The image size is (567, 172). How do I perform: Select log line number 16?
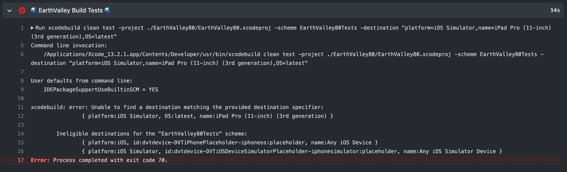(21, 152)
